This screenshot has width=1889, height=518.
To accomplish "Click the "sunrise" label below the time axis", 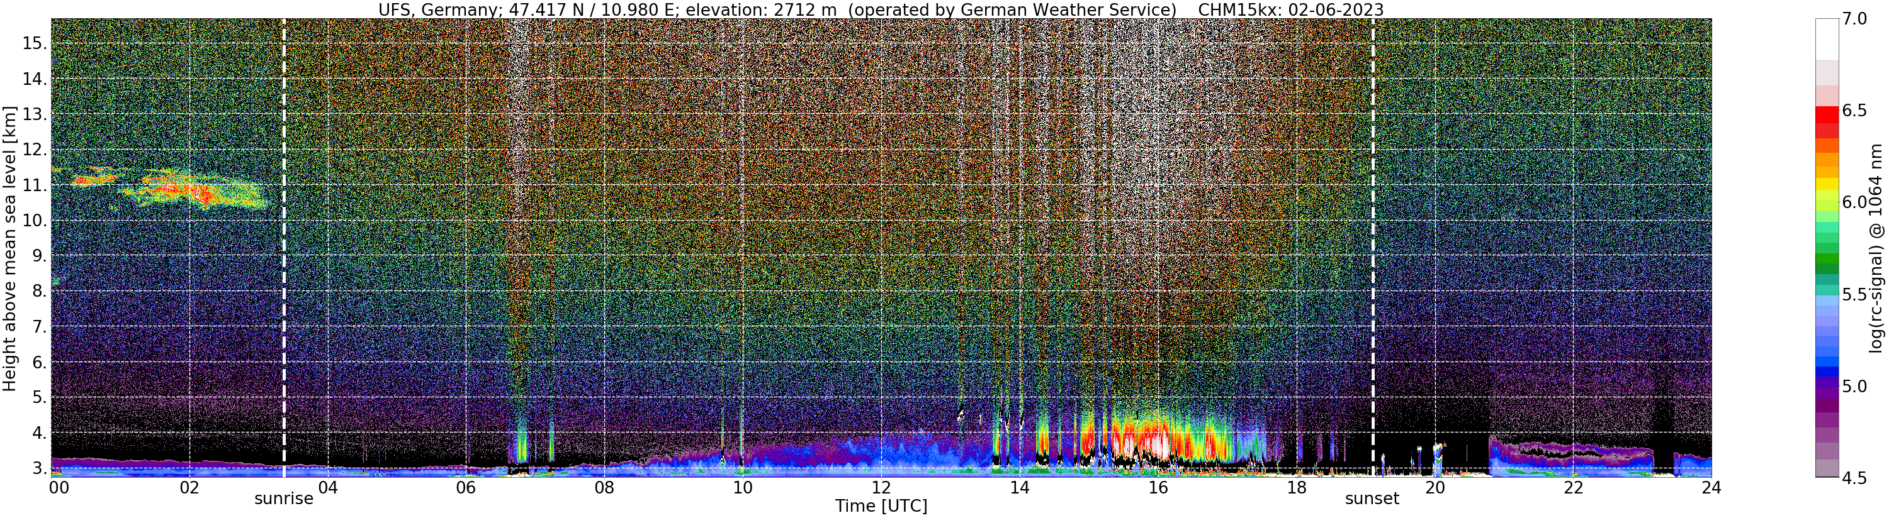I will (284, 499).
